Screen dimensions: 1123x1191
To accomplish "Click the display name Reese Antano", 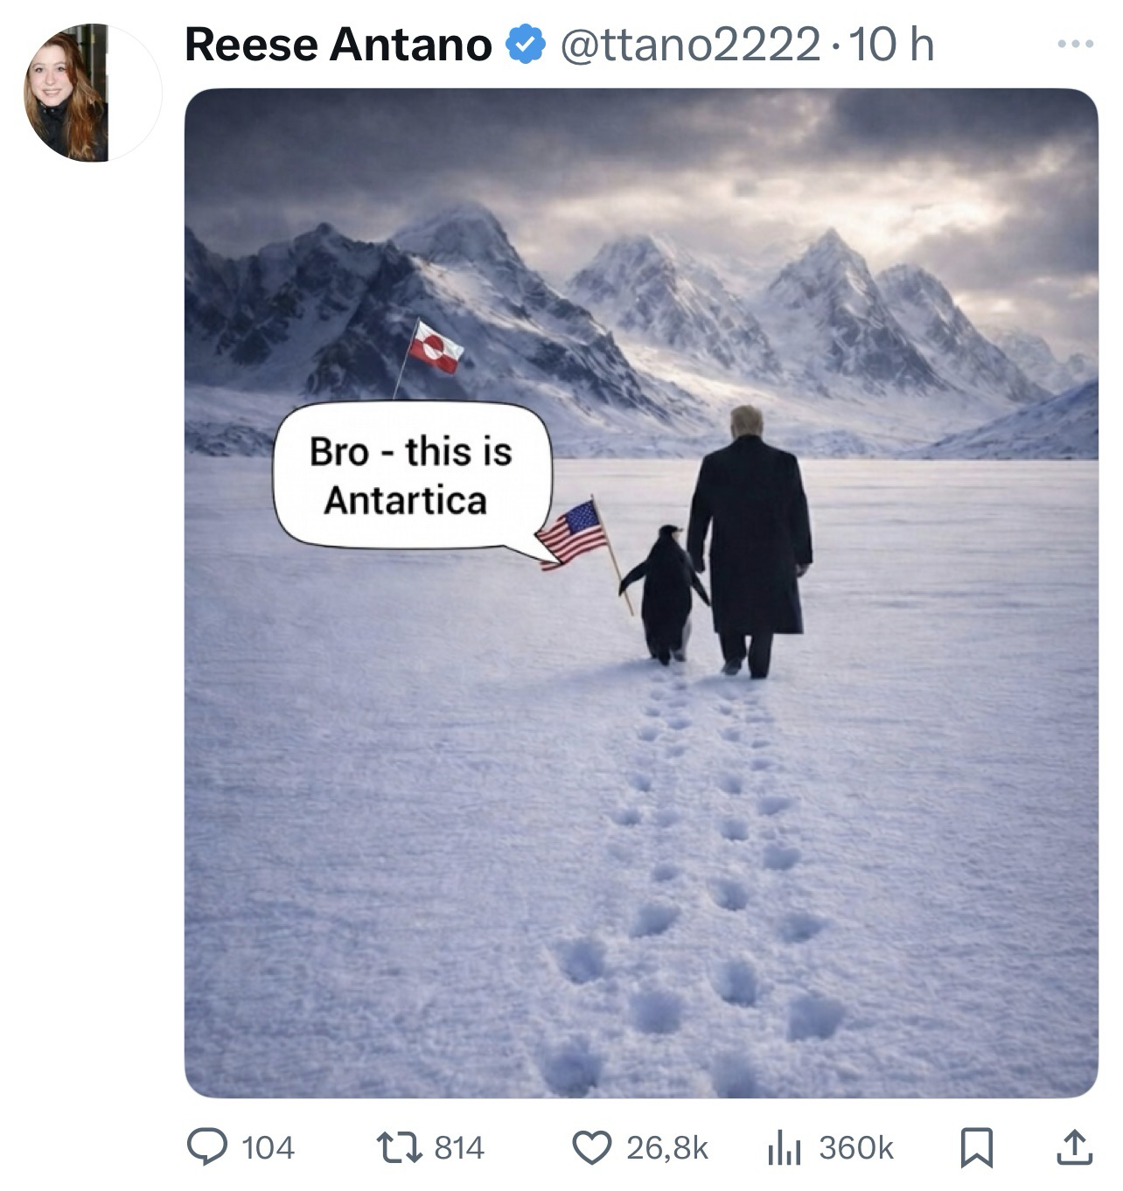I will tap(338, 45).
